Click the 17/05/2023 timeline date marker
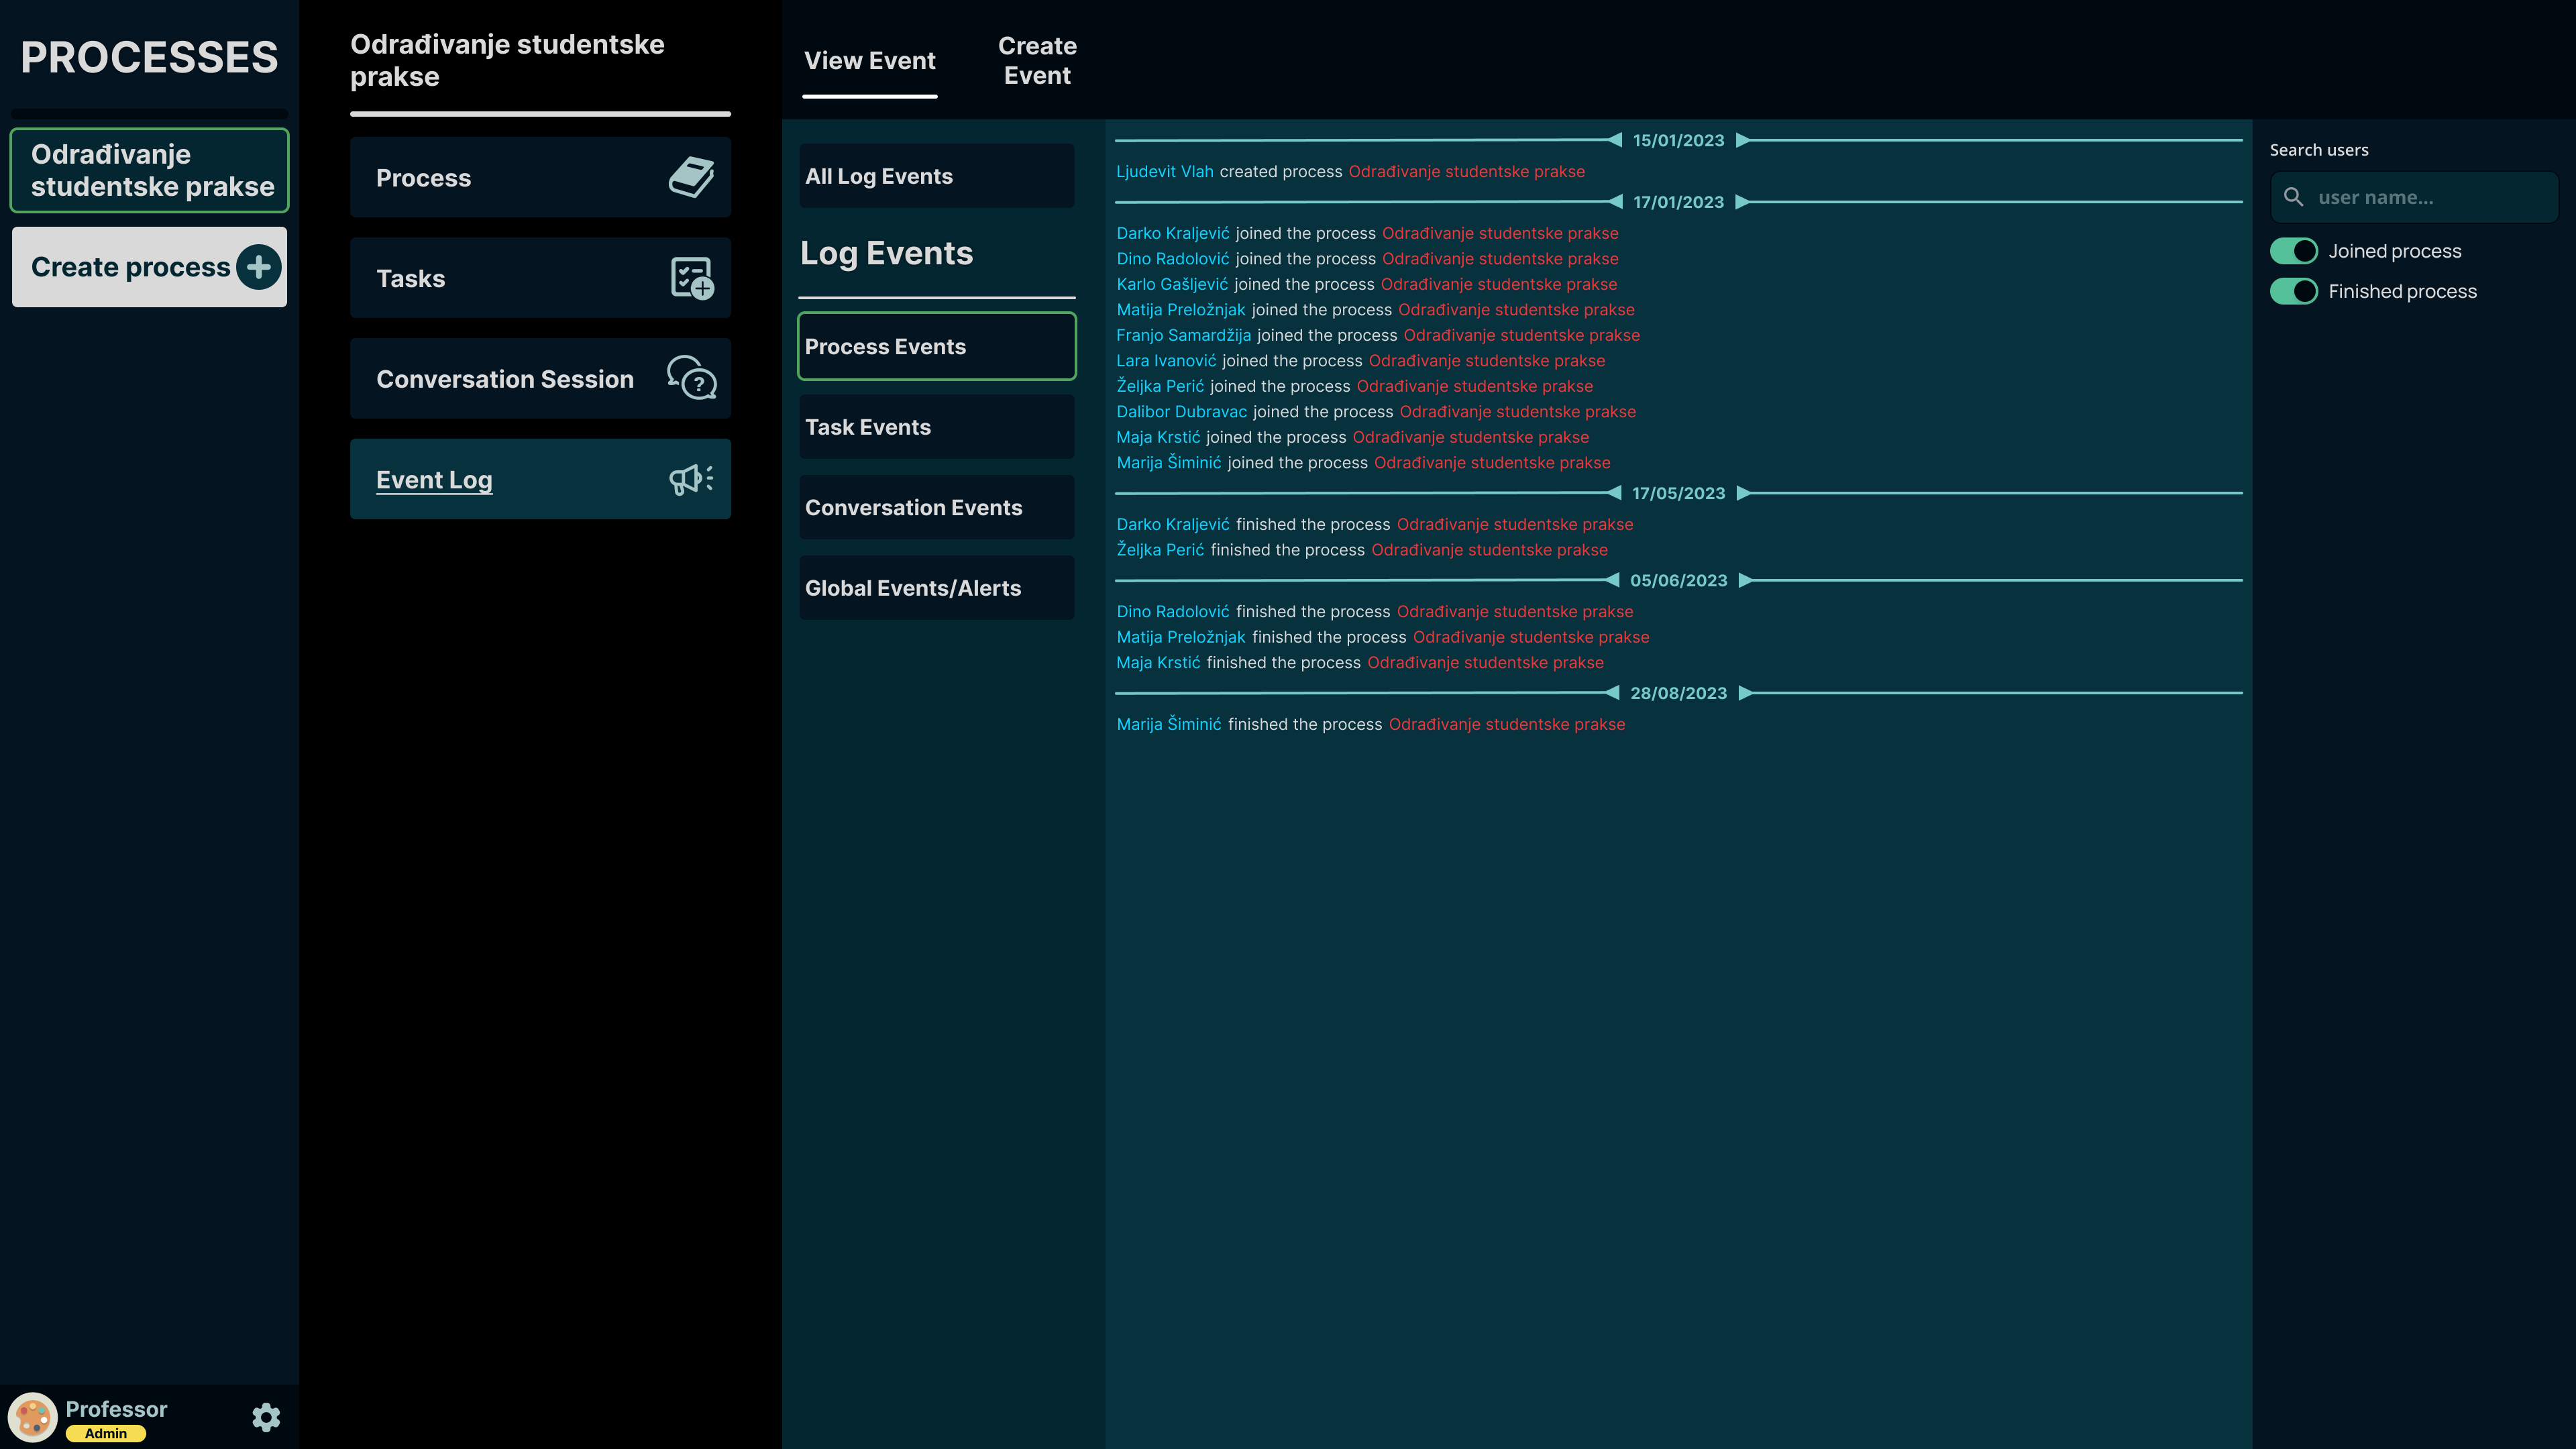This screenshot has height=1449, width=2576. 1678,493
